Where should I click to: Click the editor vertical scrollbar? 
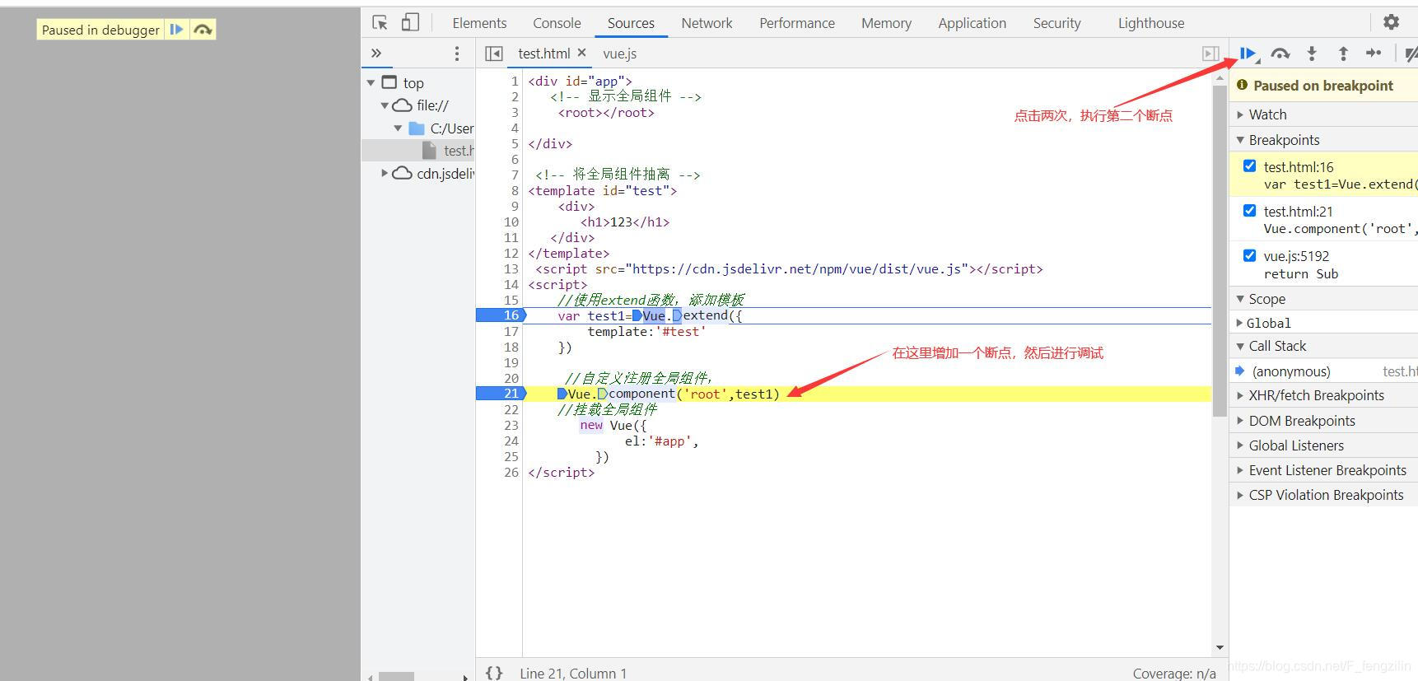[1220, 251]
